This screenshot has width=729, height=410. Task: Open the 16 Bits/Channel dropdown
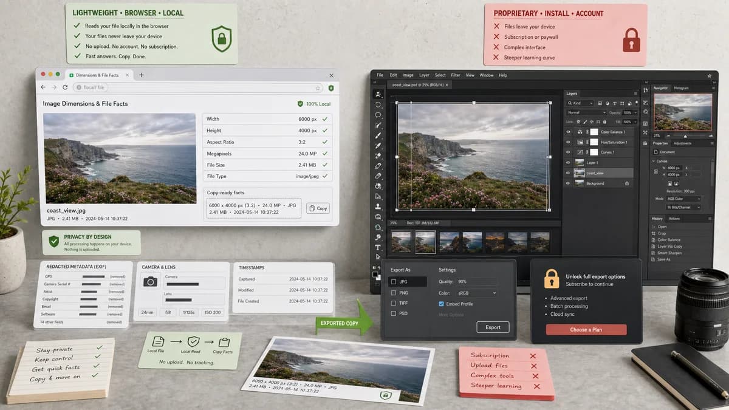coord(683,207)
